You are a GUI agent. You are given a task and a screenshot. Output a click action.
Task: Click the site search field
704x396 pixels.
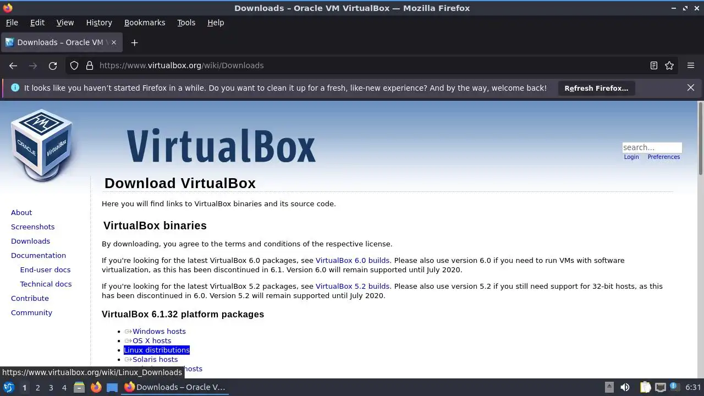(x=652, y=147)
